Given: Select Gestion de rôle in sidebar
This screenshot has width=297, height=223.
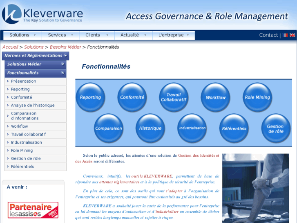Looking at the screenshot, I should 36,158.
